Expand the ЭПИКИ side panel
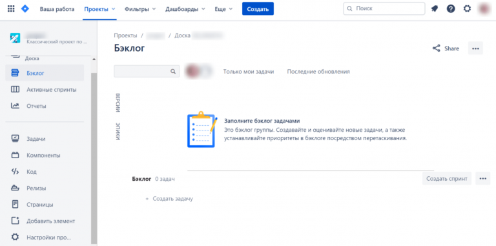Image resolution: width=496 pixels, height=246 pixels. (x=118, y=131)
